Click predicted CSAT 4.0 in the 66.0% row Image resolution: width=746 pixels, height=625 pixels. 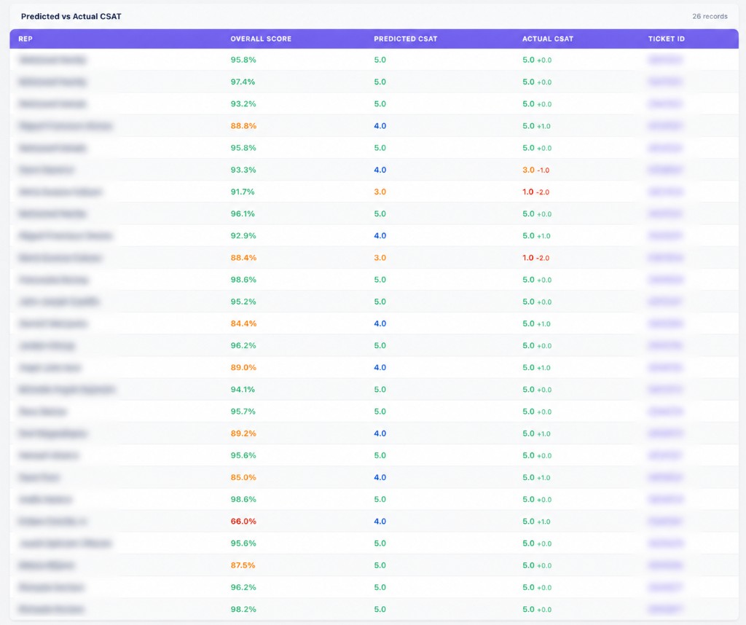pos(380,522)
